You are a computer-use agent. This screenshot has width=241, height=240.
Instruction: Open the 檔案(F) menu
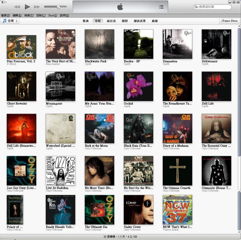pos(5,15)
